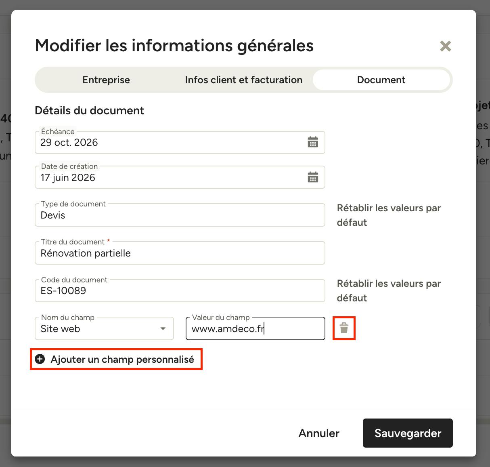Screen dimensions: 490x467
Task: Click into the Code du document field
Action: pyautogui.click(x=180, y=290)
